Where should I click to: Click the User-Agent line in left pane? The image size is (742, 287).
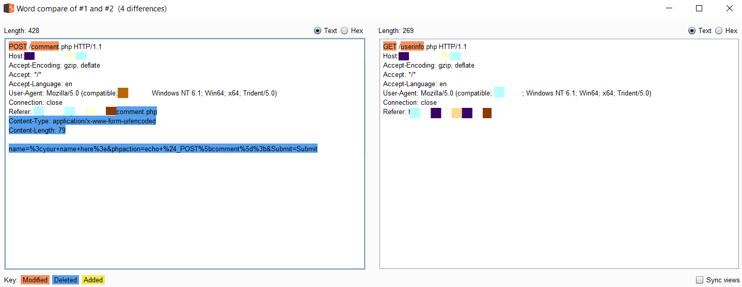(62, 93)
